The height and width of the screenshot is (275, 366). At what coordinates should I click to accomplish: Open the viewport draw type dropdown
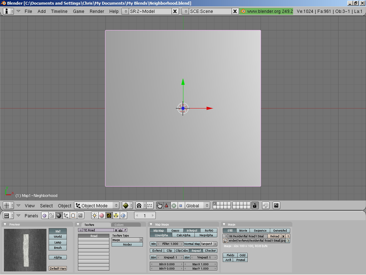pos(127,206)
